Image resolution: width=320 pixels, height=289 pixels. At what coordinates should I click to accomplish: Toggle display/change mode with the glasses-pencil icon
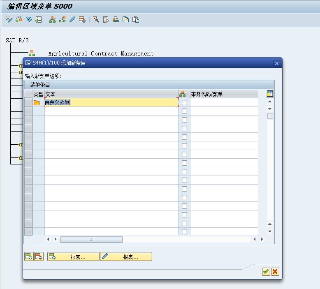point(9,19)
